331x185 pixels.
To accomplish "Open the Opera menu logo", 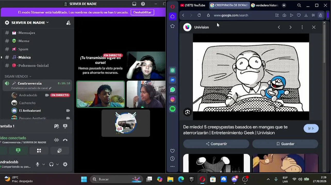I will (172, 6).
